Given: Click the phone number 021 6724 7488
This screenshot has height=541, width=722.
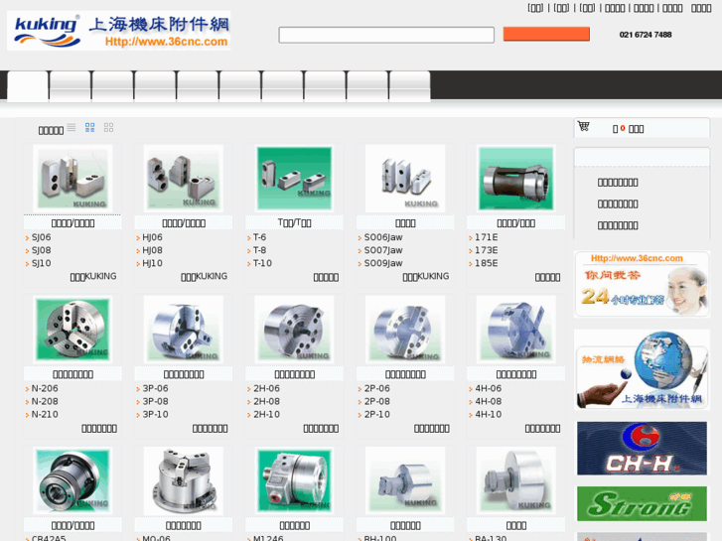Looking at the screenshot, I should 646,35.
